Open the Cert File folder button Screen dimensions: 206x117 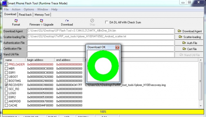pyautogui.click(x=189, y=49)
